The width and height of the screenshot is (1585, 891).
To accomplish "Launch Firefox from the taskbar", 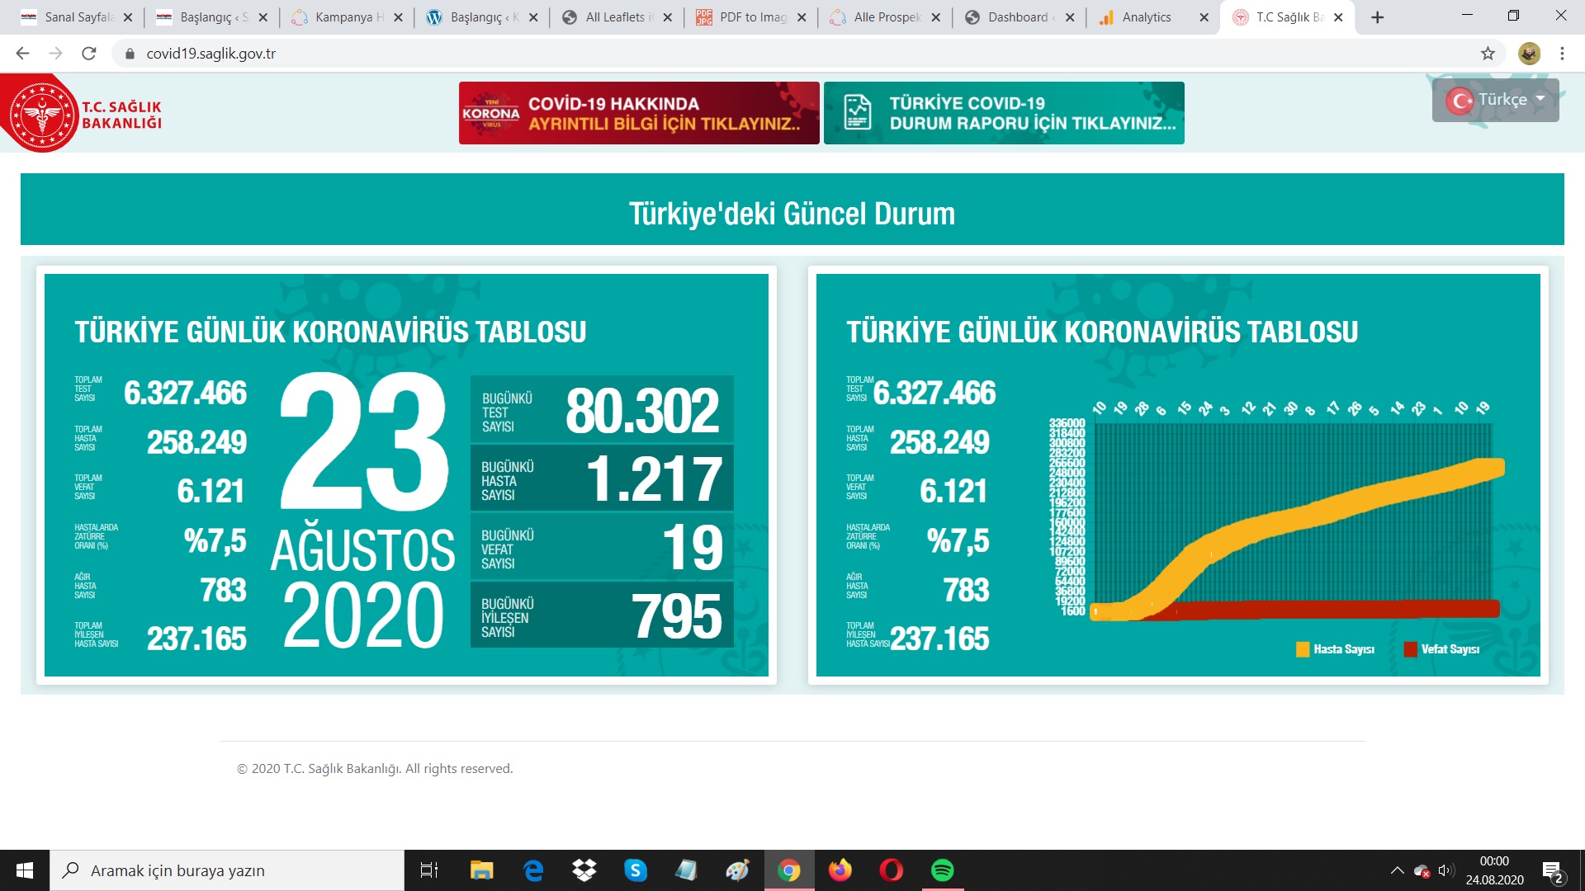I will click(840, 870).
